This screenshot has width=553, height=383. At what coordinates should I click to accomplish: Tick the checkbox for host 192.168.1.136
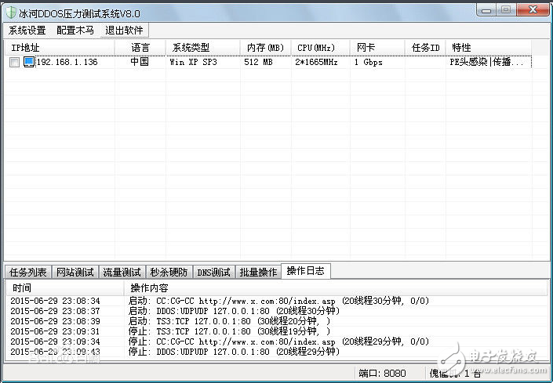(14, 62)
